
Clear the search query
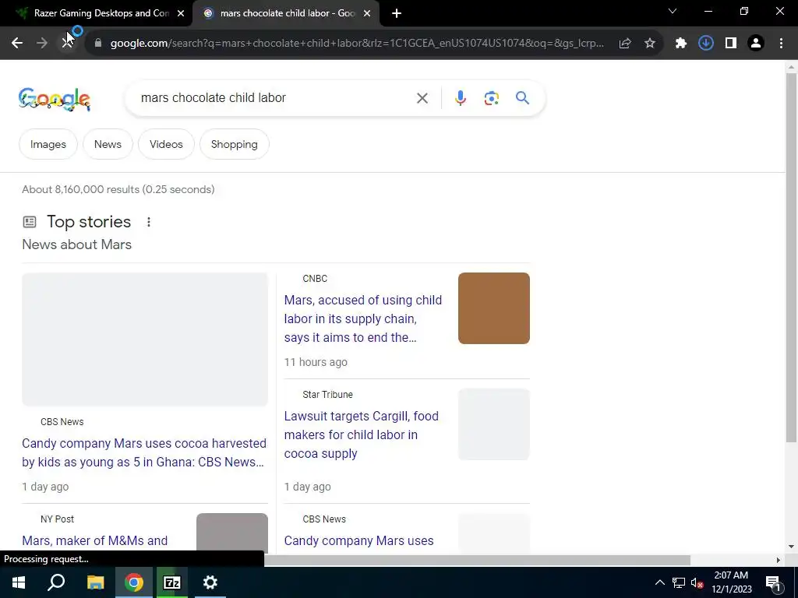[x=422, y=98]
